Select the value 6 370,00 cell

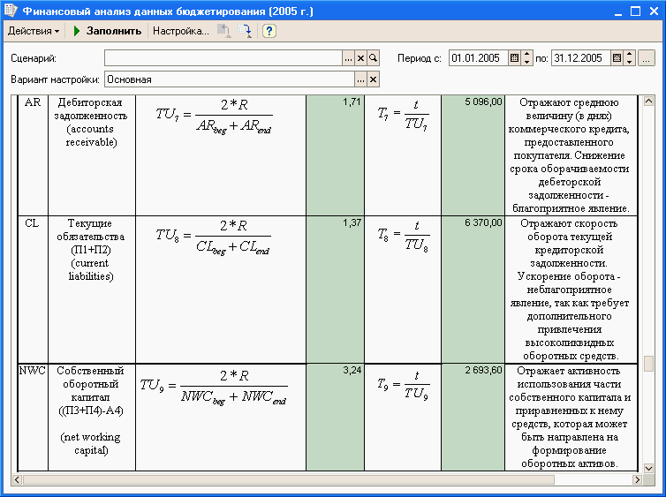tap(473, 290)
